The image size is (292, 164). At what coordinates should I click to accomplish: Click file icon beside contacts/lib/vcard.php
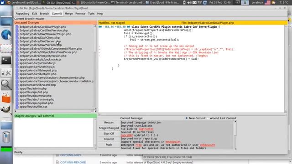coord(17,85)
